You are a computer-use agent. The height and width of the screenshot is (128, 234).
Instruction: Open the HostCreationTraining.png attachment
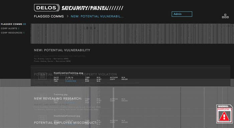click(68, 73)
